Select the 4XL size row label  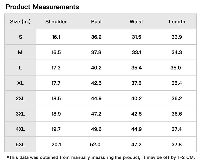coord(20,129)
